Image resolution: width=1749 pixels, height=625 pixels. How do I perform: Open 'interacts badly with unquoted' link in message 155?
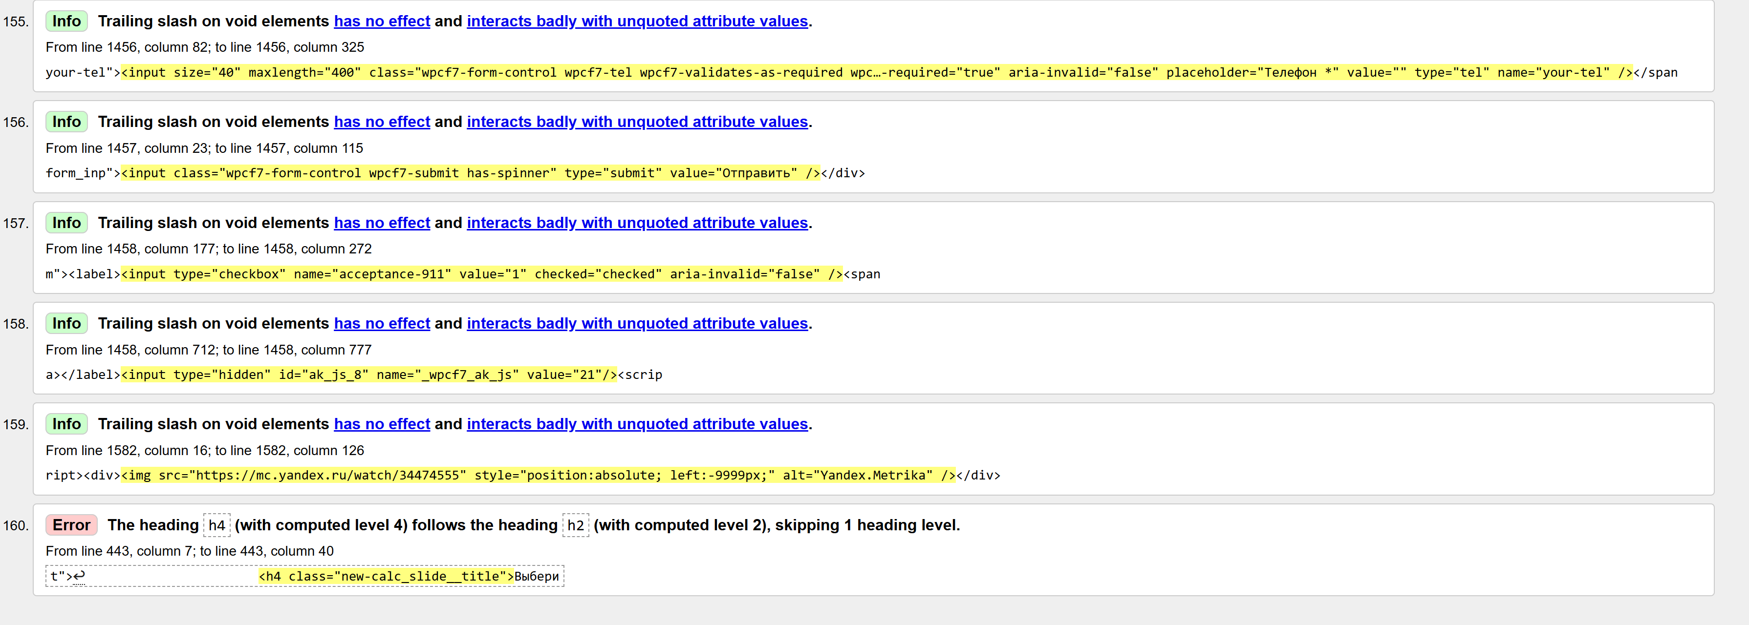pos(637,21)
